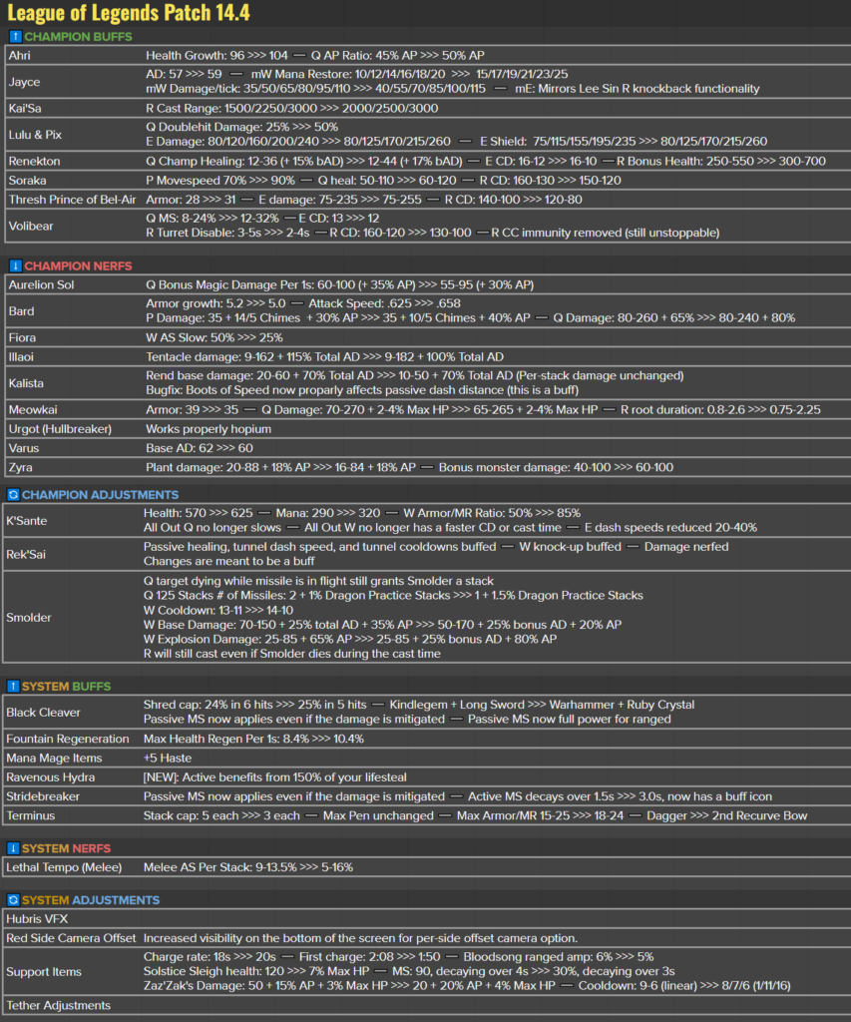Click the 'Terminus' item name
851x1022 pixels.
point(31,815)
